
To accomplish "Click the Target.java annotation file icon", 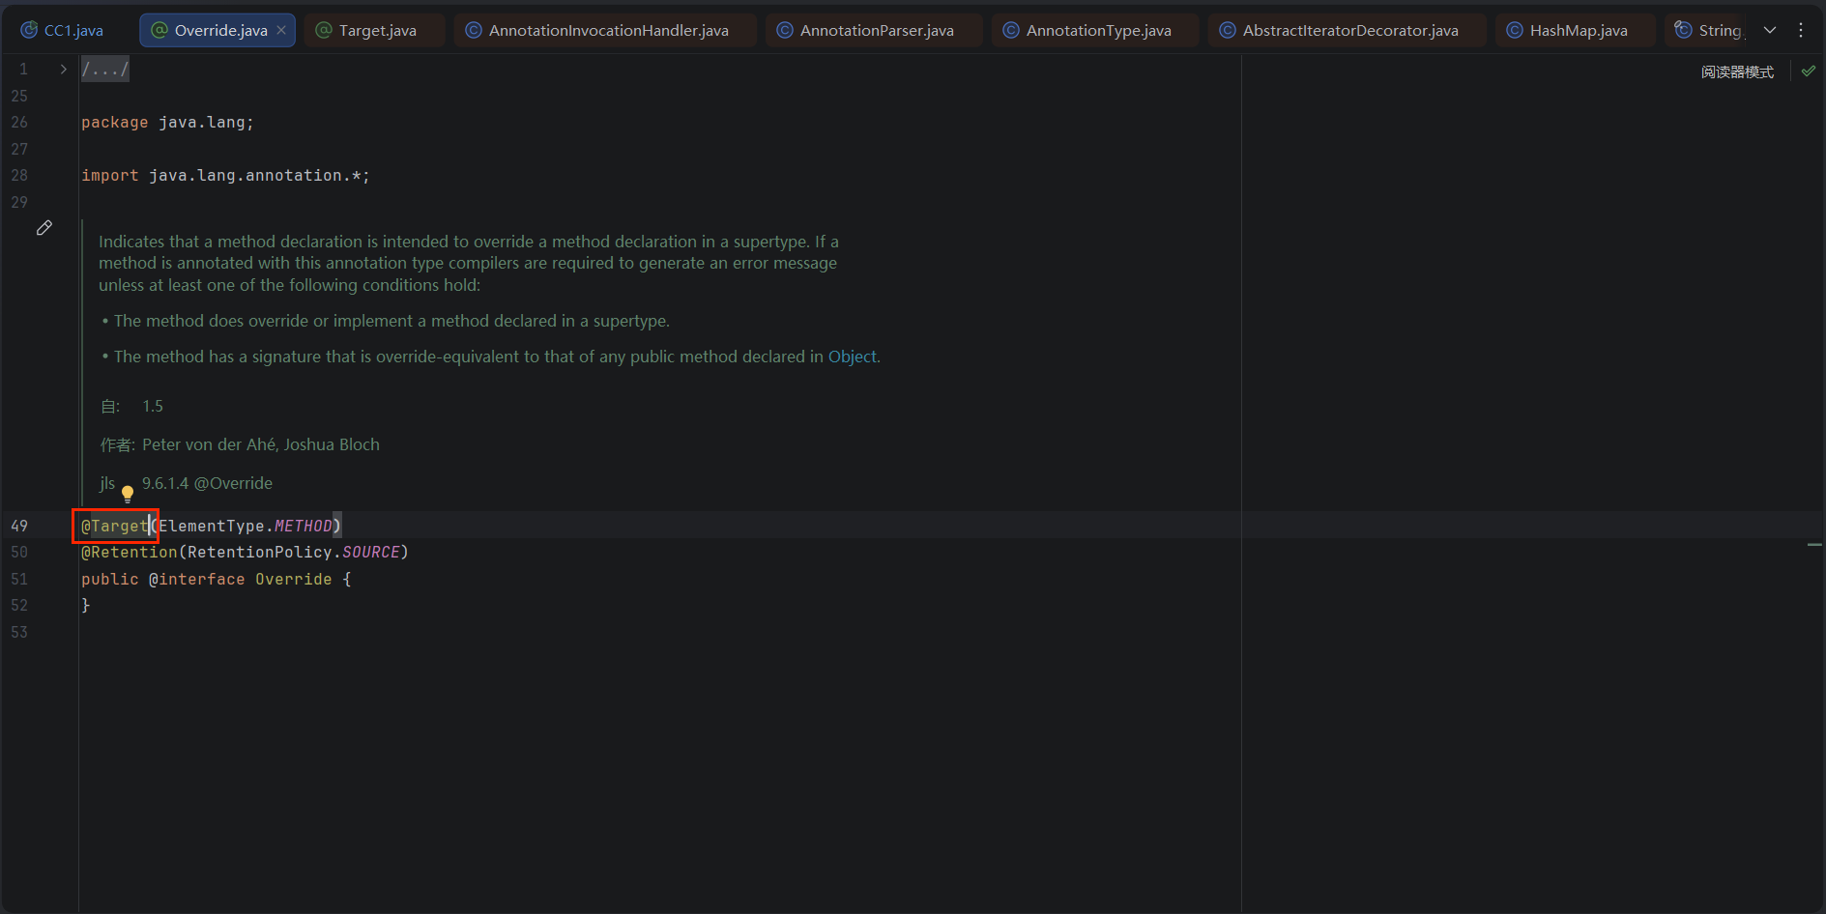I will [325, 30].
